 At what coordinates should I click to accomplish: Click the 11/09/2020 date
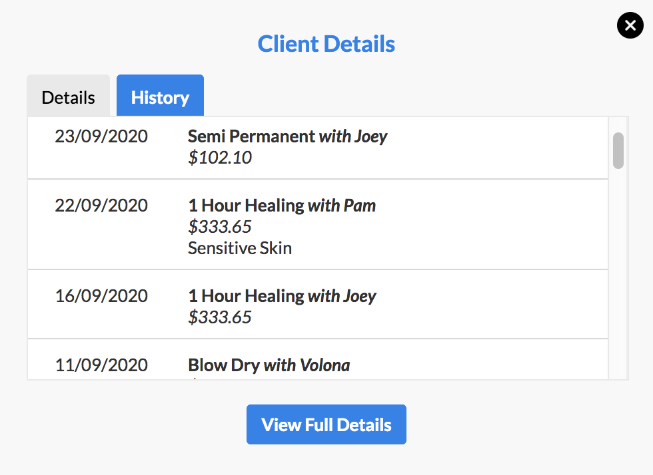click(x=101, y=365)
